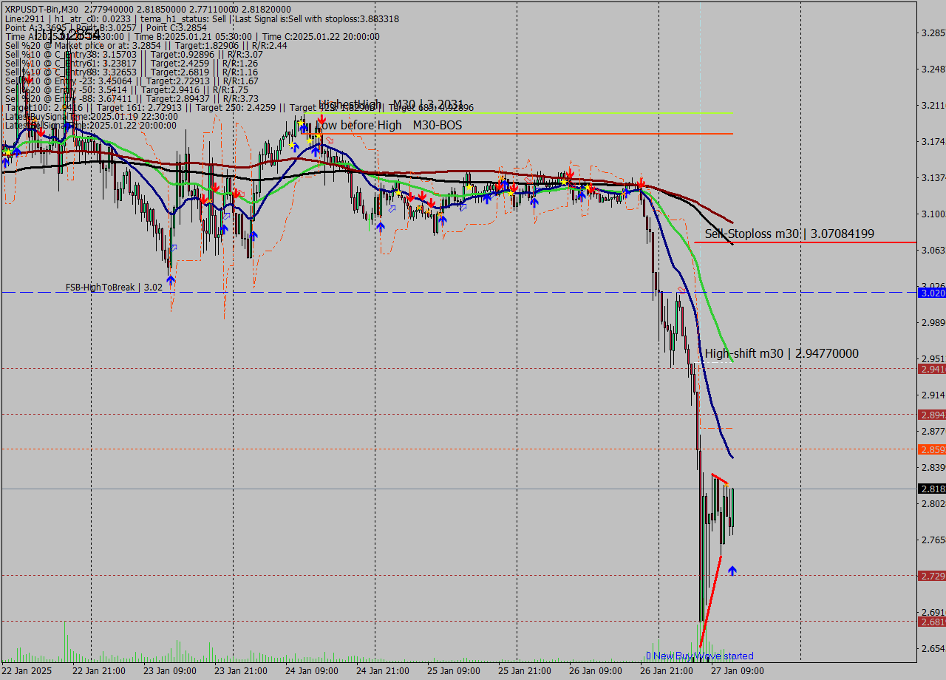
Task: Click the 22 Jan 21:00 time label
Action: click(98, 671)
